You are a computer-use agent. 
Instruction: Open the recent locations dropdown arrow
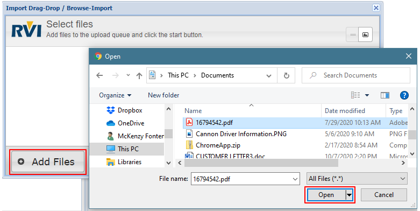click(x=129, y=75)
